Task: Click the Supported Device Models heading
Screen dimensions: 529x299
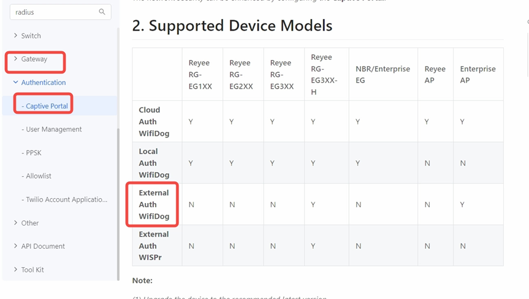Action: point(232,26)
